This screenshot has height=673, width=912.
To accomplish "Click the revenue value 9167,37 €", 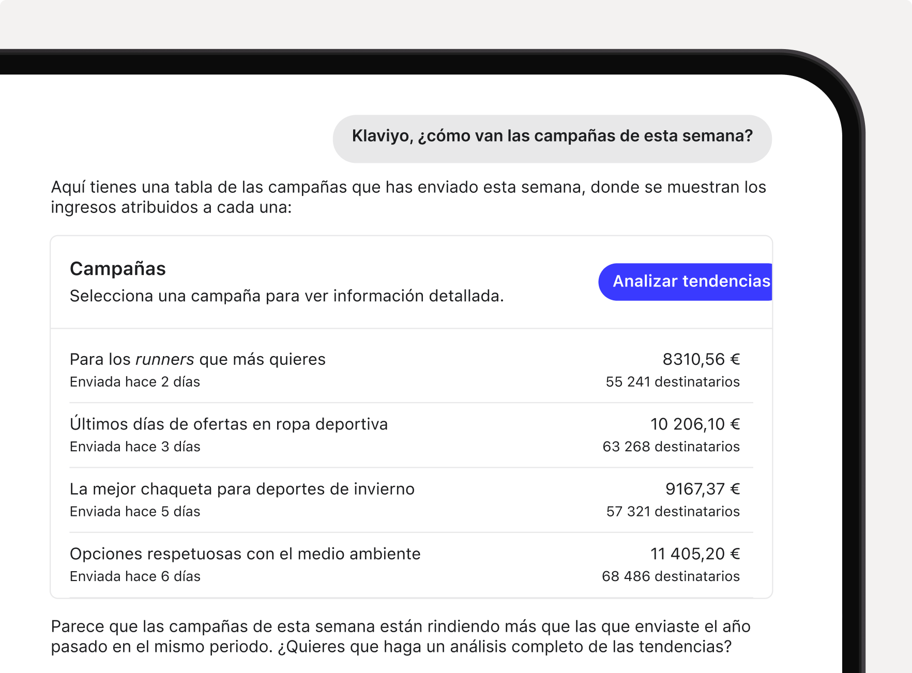I will (702, 489).
